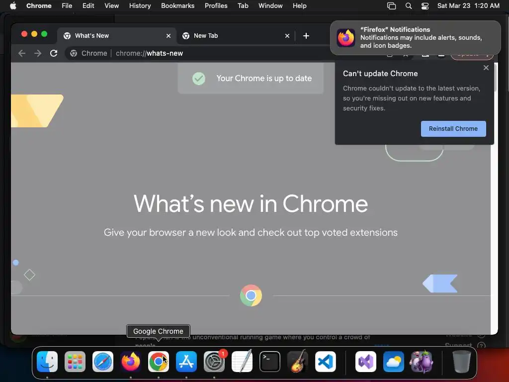This screenshot has height=382, width=509.
Task: Open GarageBand from the dock
Action: click(x=298, y=362)
